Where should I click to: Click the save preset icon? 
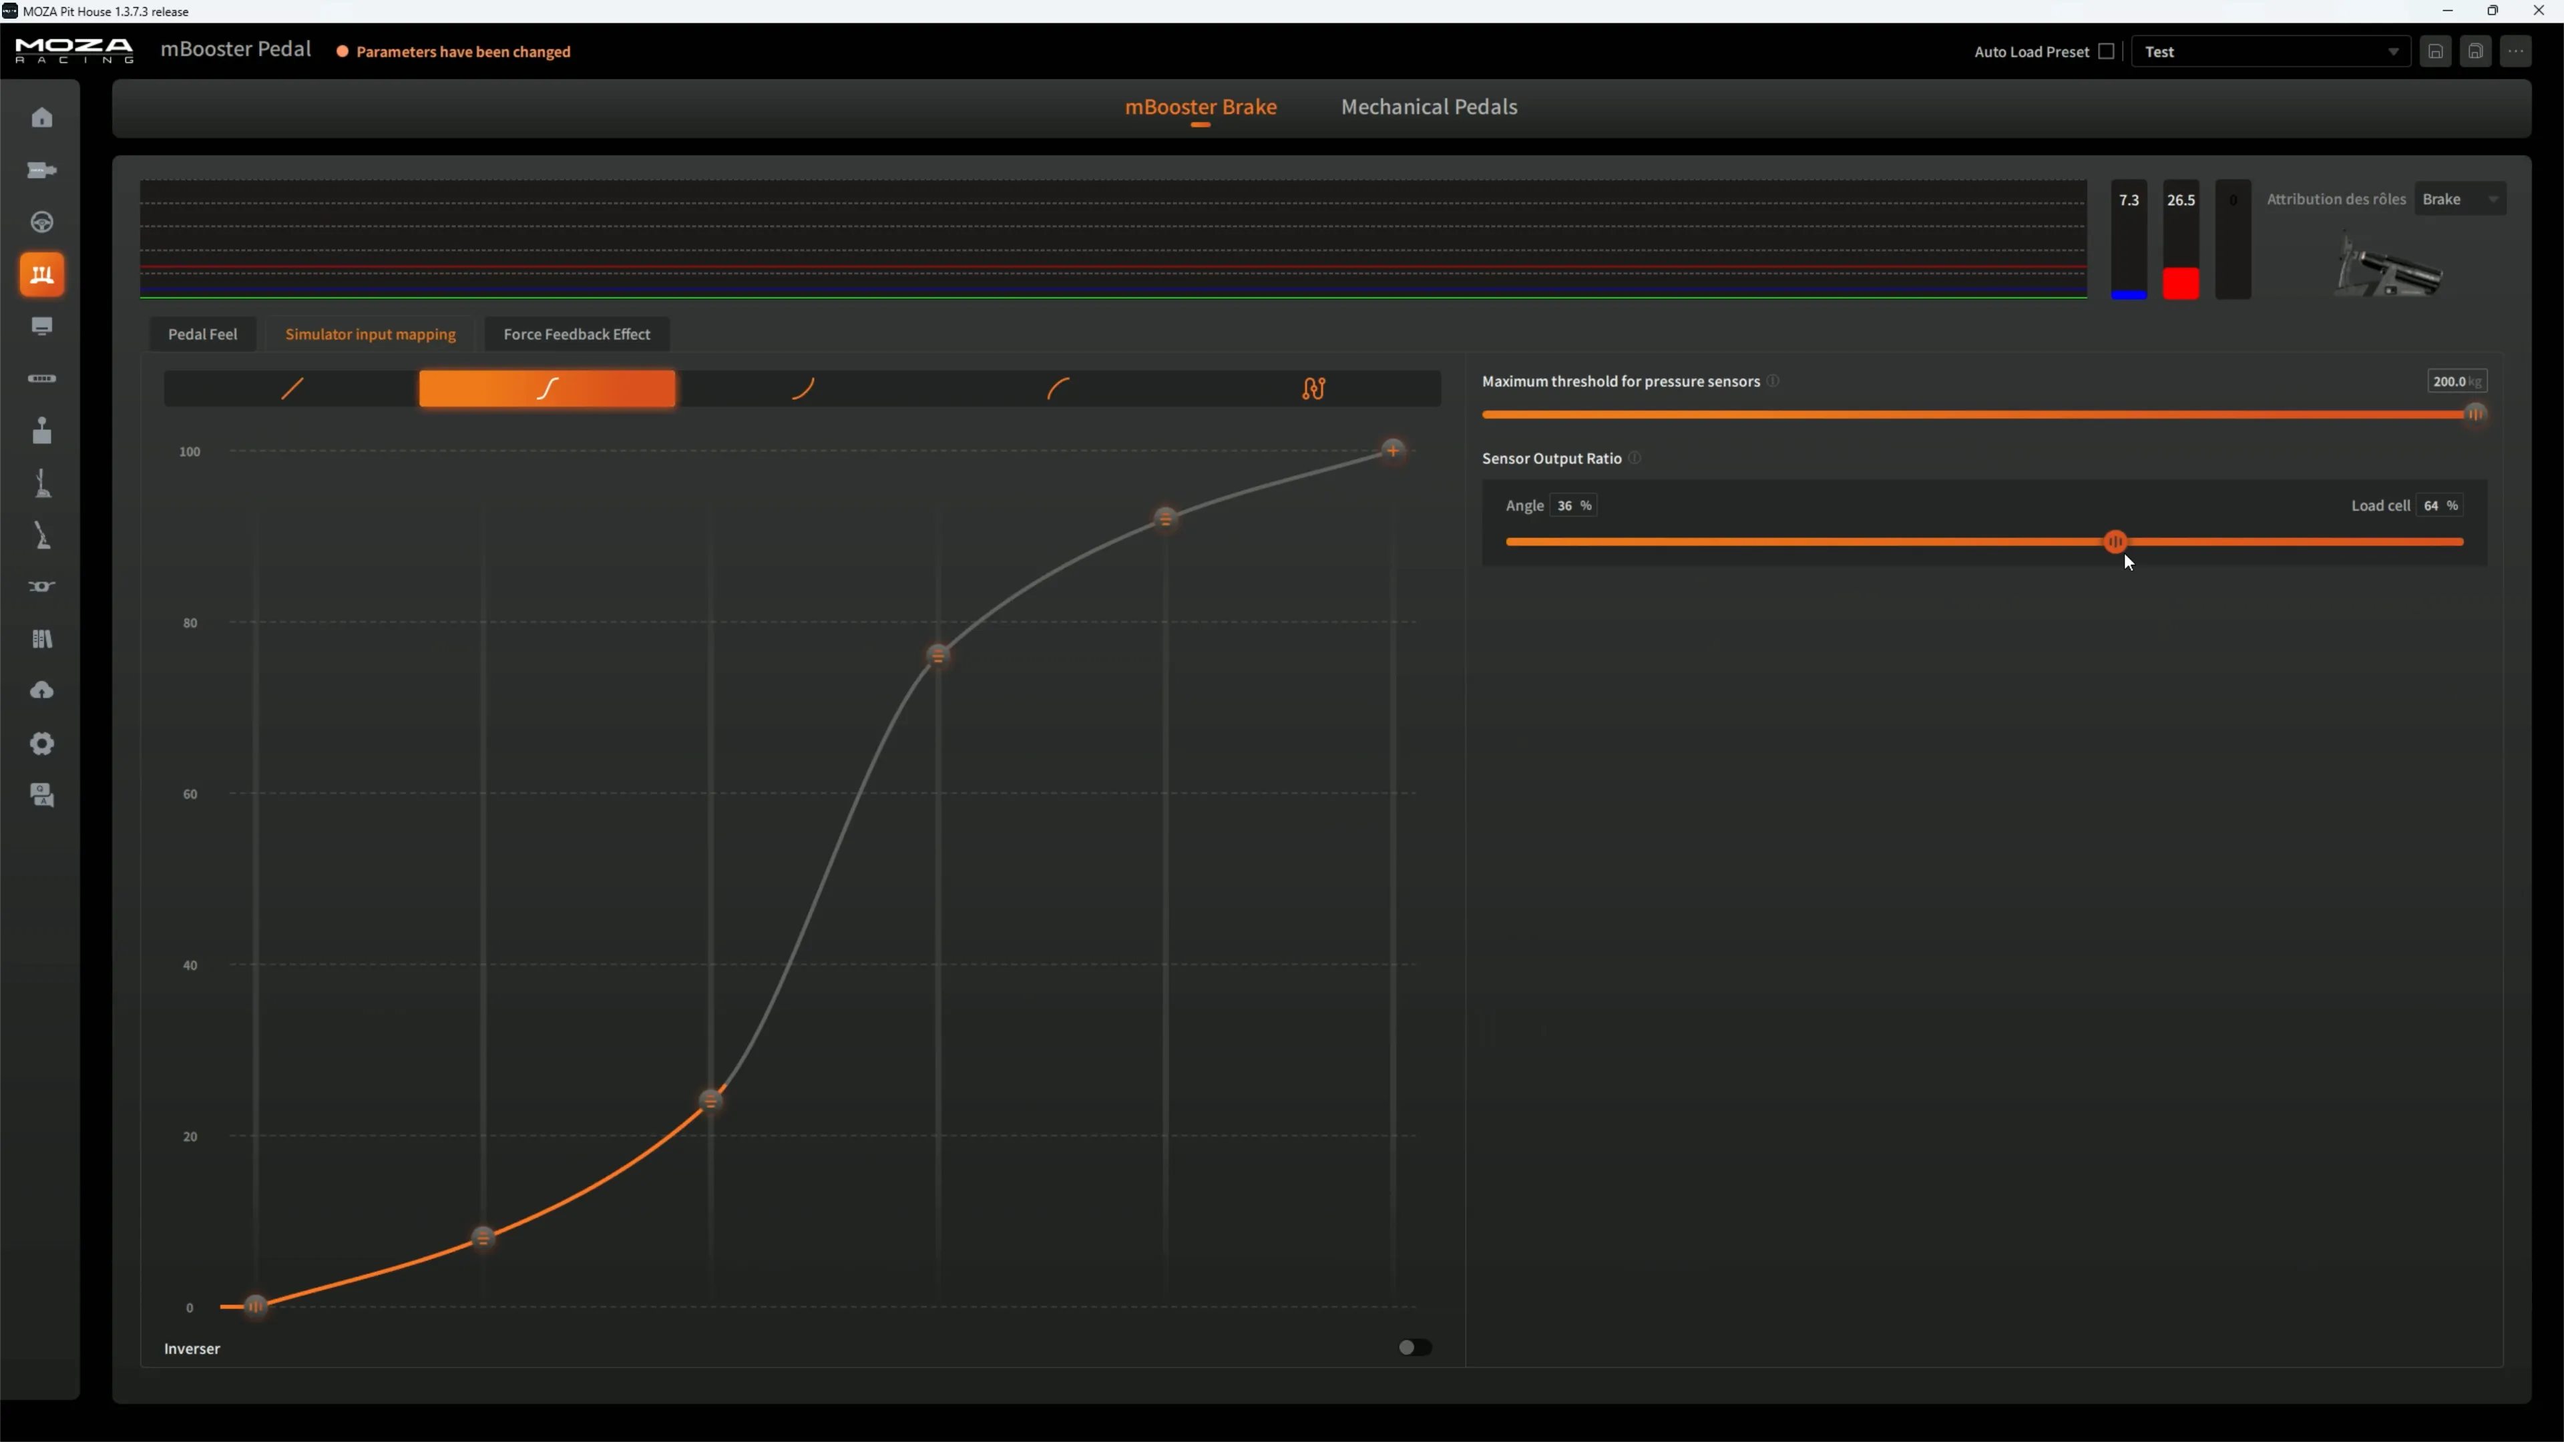[x=2436, y=52]
